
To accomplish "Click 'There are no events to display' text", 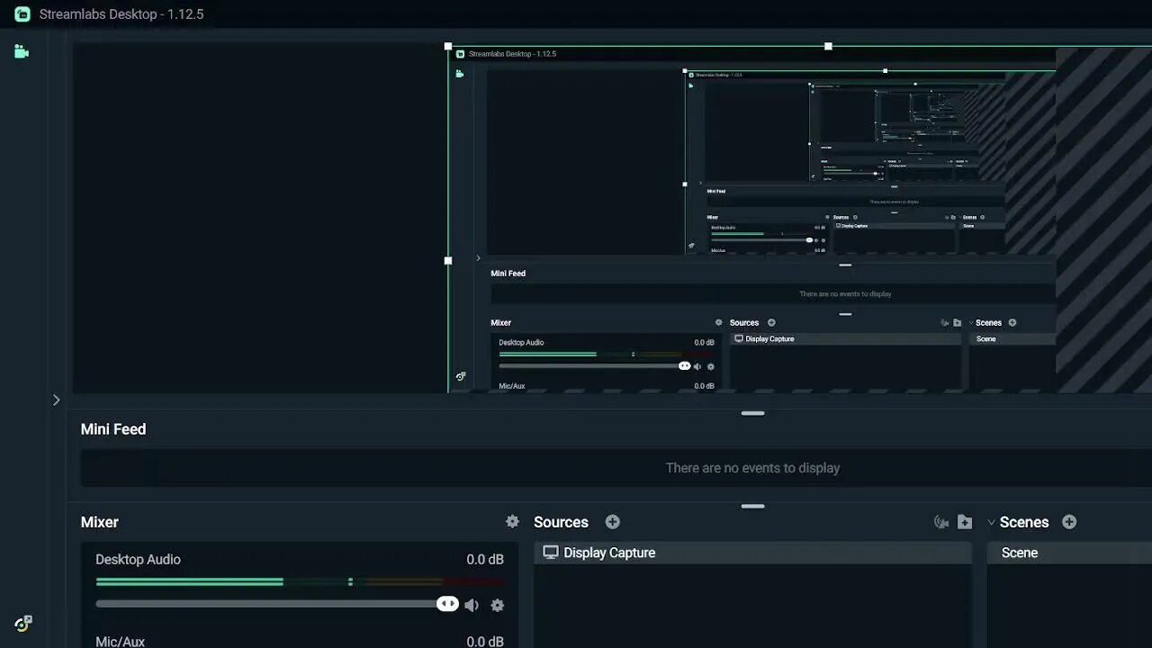I will (752, 468).
